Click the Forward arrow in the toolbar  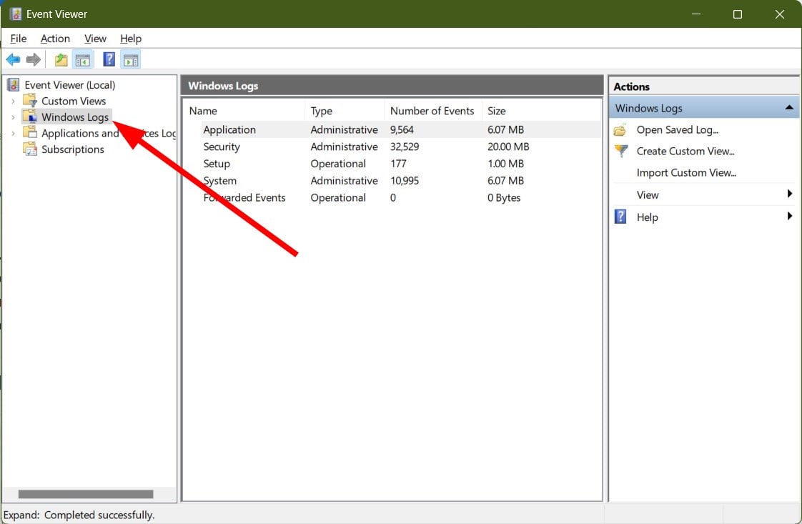pos(34,60)
